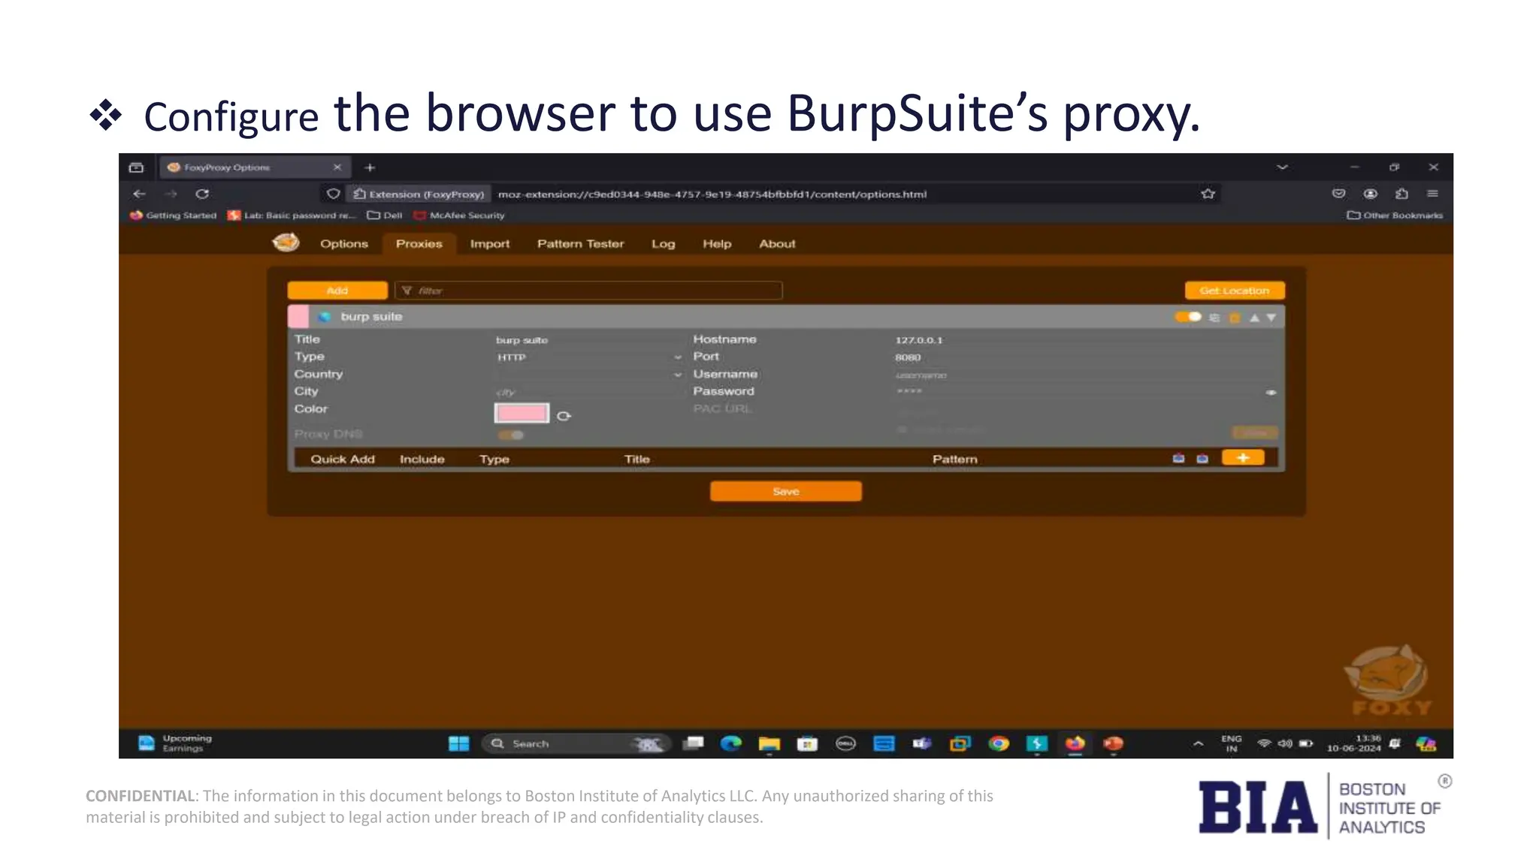1539x865 pixels.
Task: Switch to the Import tab
Action: point(490,244)
